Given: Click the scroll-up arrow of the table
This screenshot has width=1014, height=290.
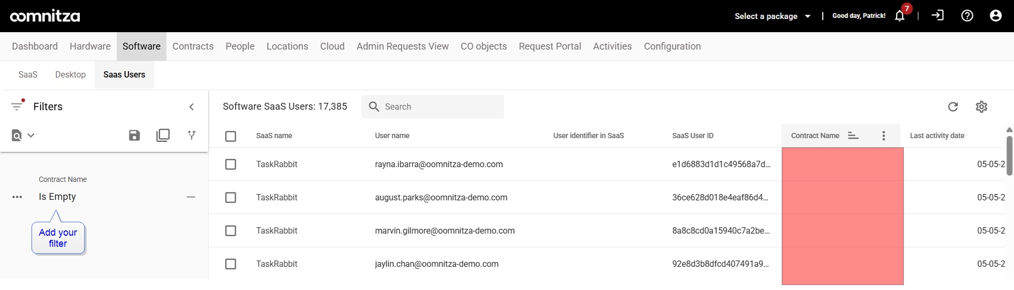Looking at the screenshot, I should click(1009, 130).
